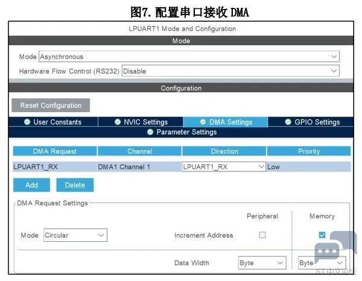The width and height of the screenshot is (362, 281).
Task: Switch to the User Constants tab
Action: click(53, 122)
